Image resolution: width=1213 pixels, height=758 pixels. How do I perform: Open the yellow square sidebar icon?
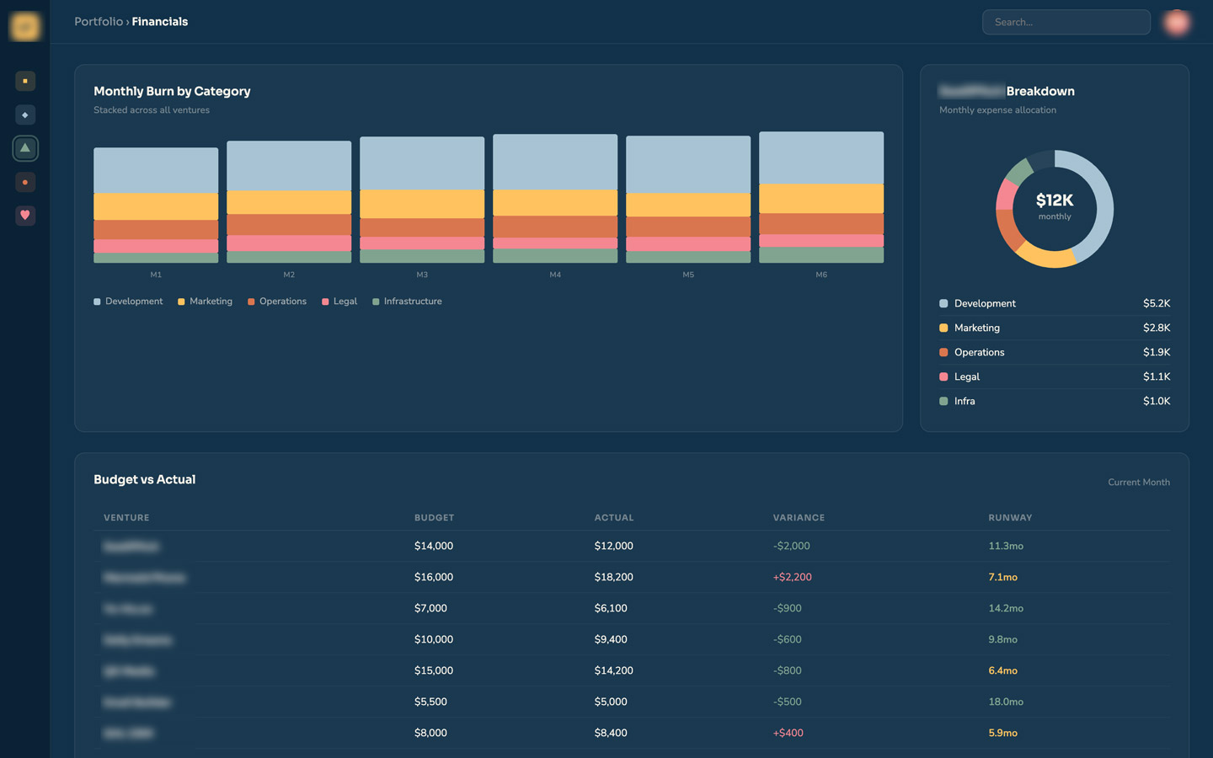[25, 81]
